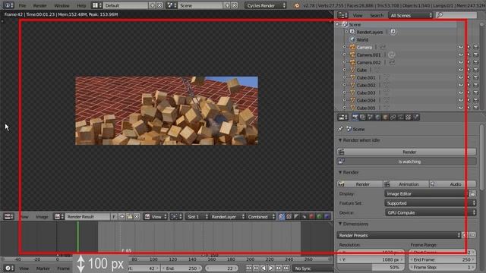Viewport: 486px width, 273px height.
Task: Open the Constraints properties tab
Action: click(393, 118)
